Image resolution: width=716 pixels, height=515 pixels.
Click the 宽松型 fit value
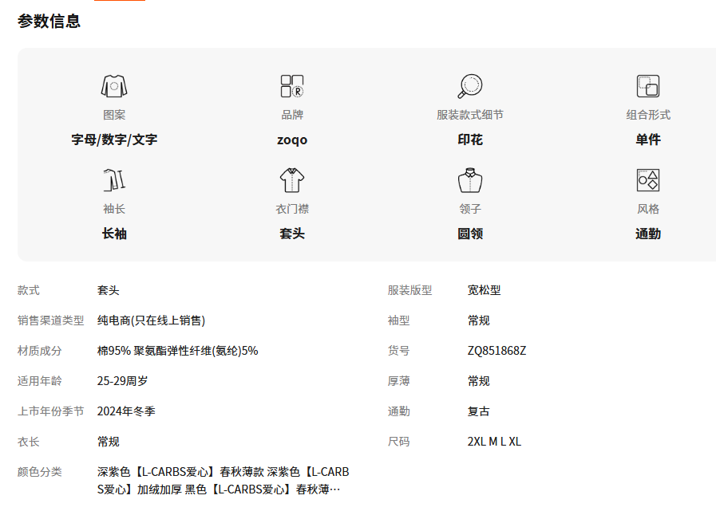coord(484,290)
